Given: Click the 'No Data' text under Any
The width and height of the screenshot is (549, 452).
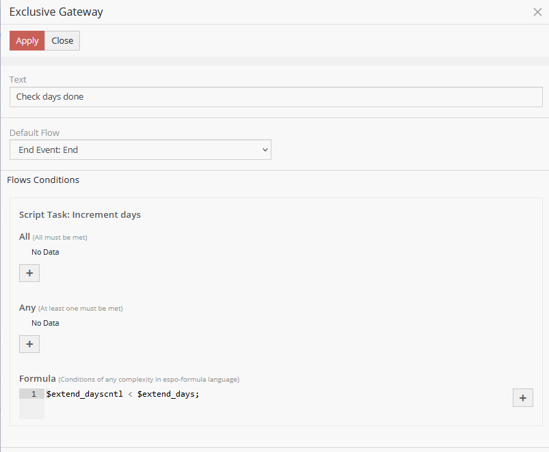Looking at the screenshot, I should (45, 323).
